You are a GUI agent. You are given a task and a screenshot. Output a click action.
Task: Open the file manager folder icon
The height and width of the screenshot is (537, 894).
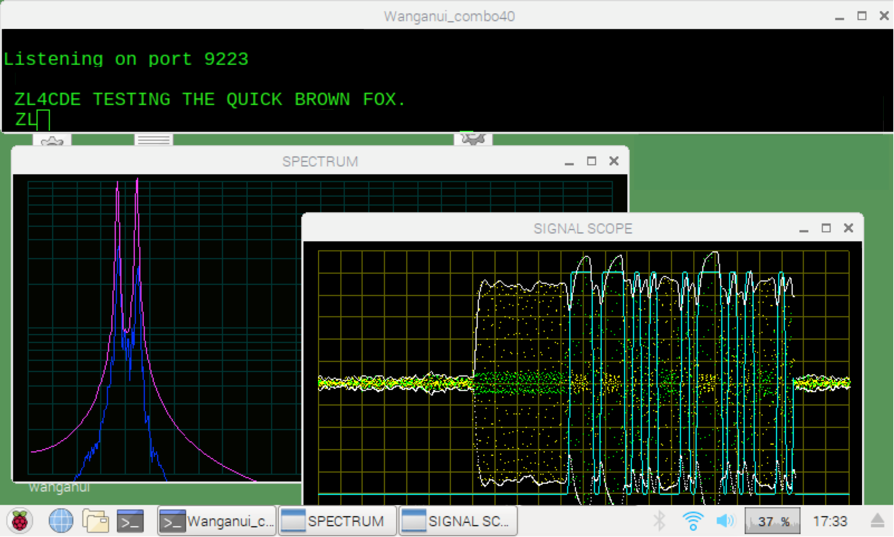(95, 521)
